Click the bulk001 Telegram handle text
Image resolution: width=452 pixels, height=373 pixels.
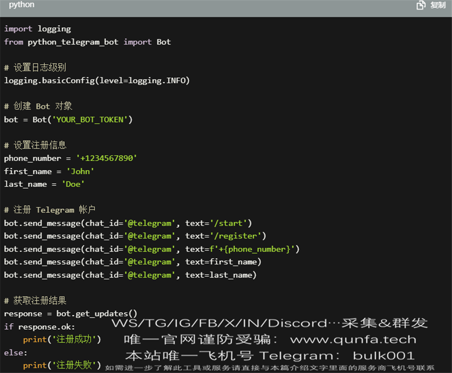click(384, 356)
